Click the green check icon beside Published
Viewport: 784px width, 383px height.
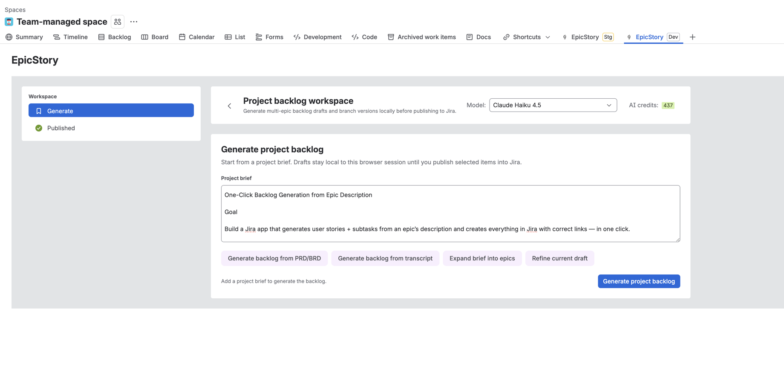coord(39,128)
